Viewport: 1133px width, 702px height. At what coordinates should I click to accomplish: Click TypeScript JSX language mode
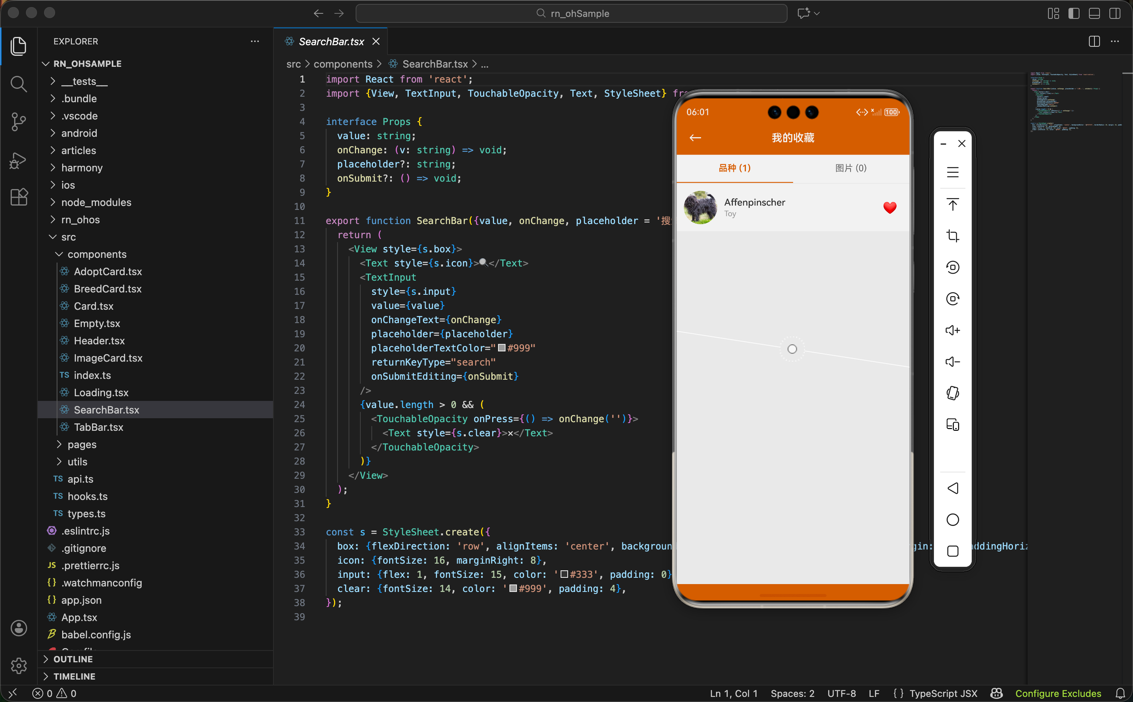(x=943, y=693)
